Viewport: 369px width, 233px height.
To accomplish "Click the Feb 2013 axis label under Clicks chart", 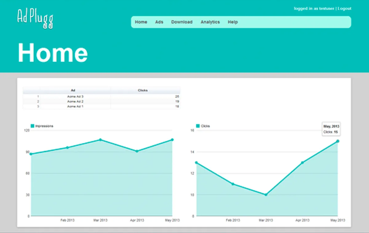I will coord(233,220).
